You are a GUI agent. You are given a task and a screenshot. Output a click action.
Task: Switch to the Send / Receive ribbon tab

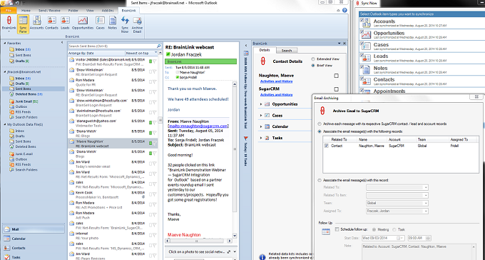point(49,11)
